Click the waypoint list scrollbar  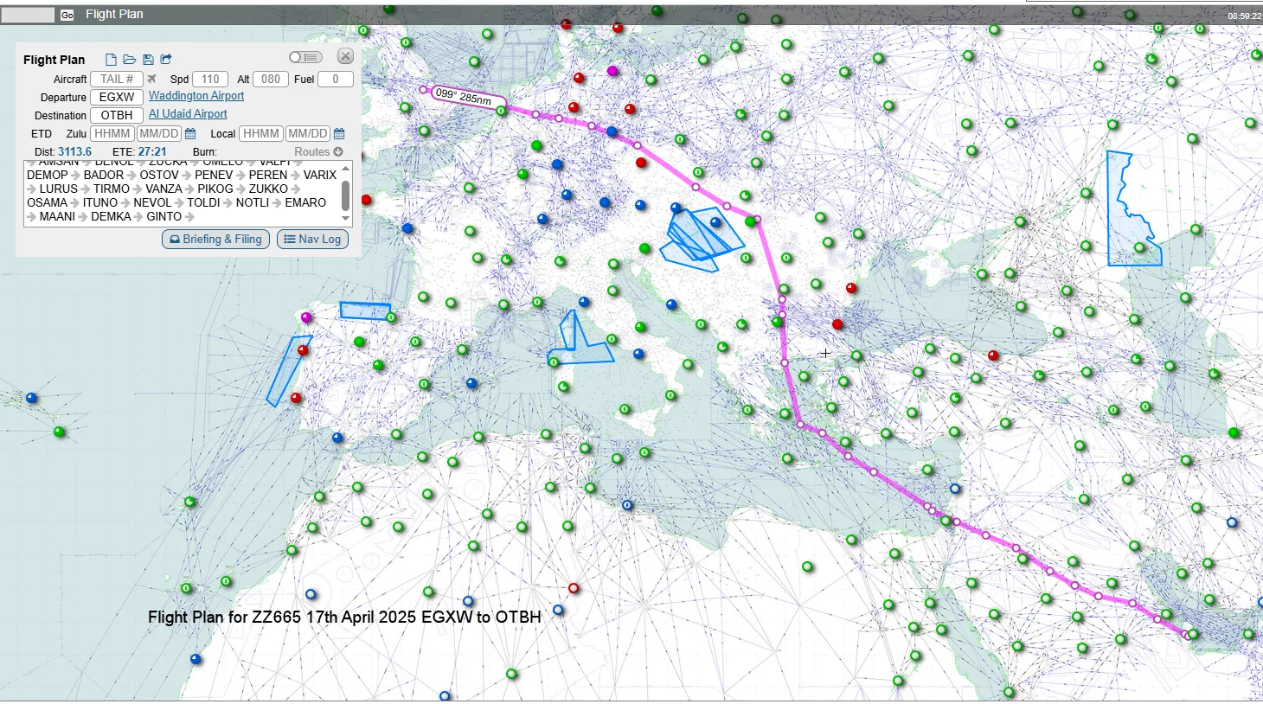(x=343, y=194)
